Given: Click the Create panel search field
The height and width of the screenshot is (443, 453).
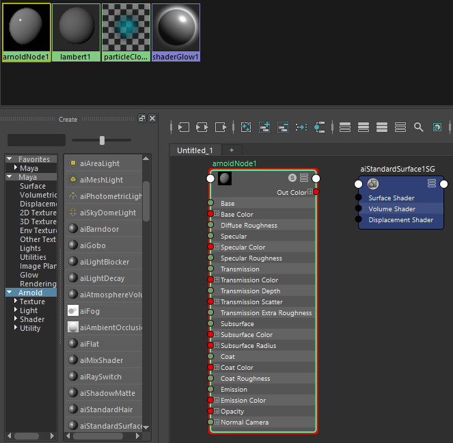Looking at the screenshot, I should click(36, 140).
